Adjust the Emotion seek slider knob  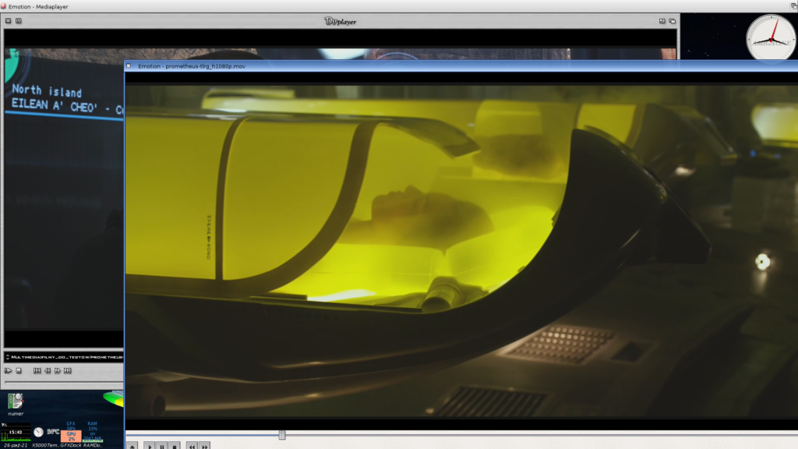click(282, 435)
